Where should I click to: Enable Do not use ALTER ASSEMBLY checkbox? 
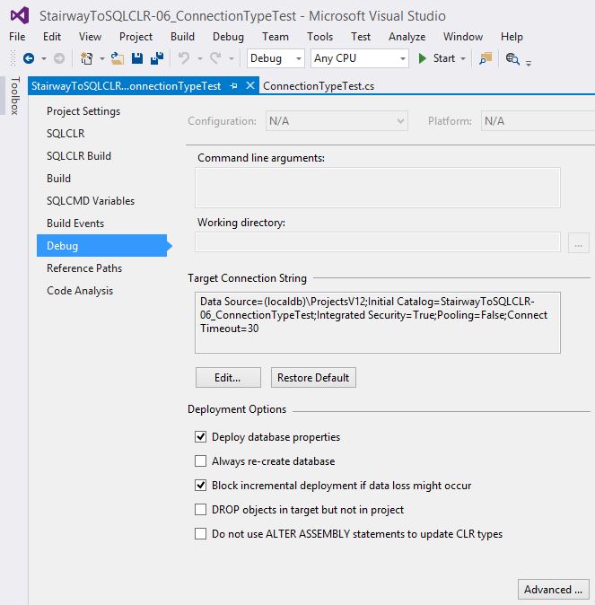(200, 533)
